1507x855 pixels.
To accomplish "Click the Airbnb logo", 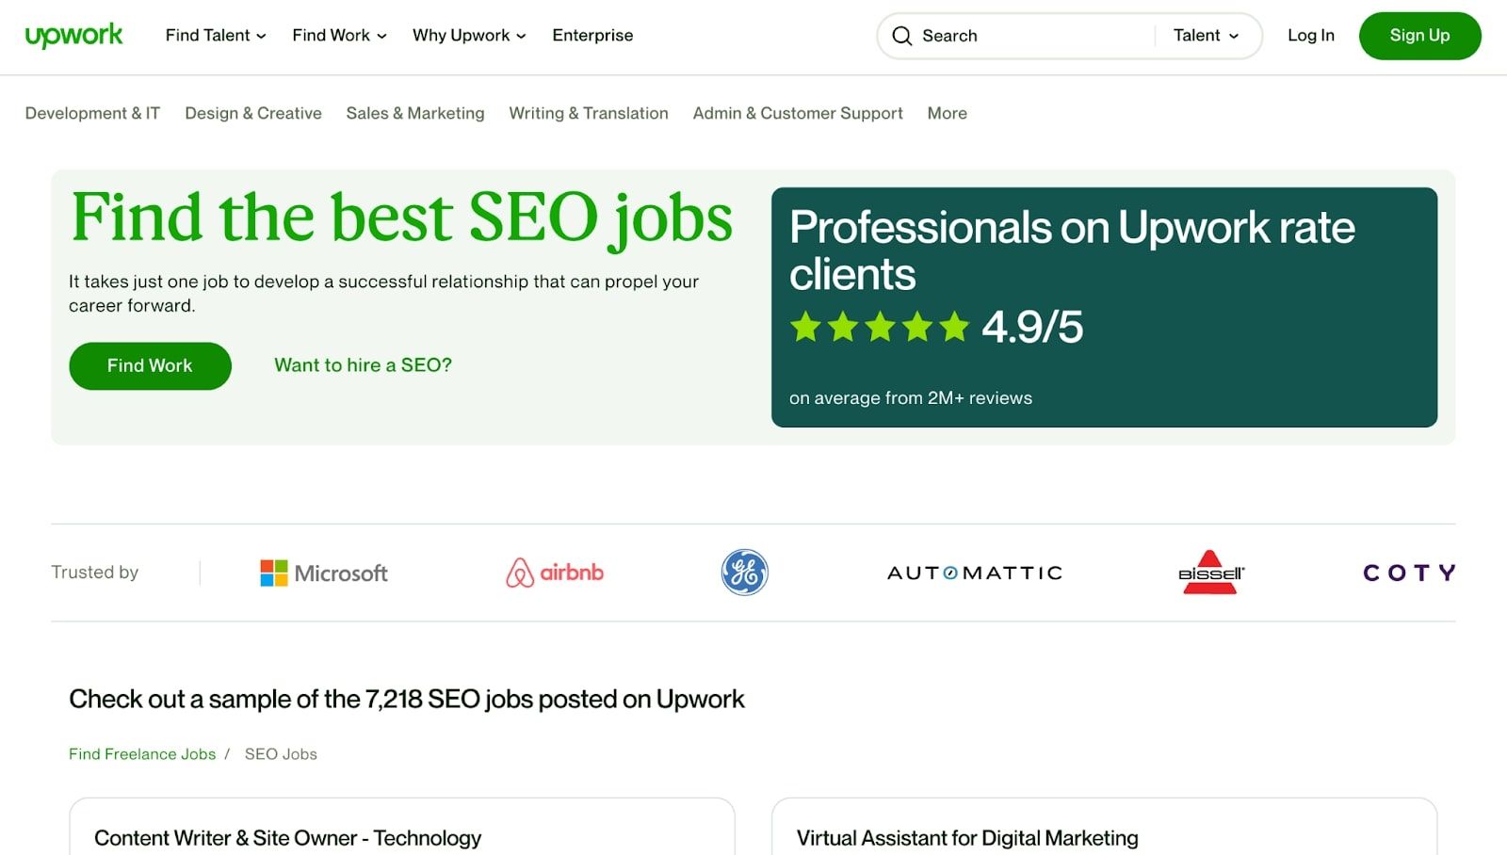I will coord(555,573).
